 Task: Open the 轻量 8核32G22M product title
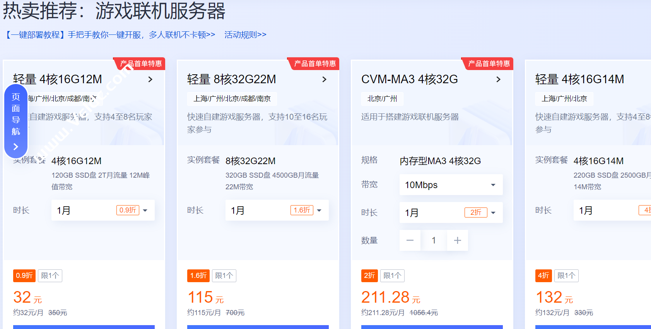[232, 79]
